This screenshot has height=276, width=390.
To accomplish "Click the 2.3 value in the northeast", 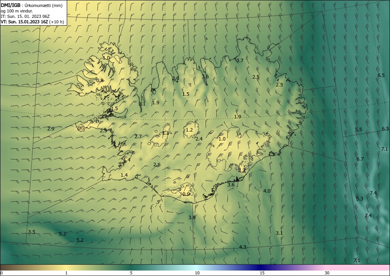I will (279, 85).
